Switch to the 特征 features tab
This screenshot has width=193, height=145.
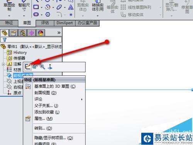point(9,23)
